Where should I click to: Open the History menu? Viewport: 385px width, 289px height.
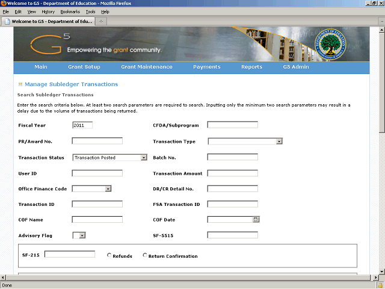48,12
